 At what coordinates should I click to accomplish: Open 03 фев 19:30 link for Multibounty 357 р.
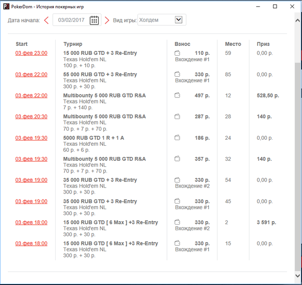pyautogui.click(x=31, y=159)
